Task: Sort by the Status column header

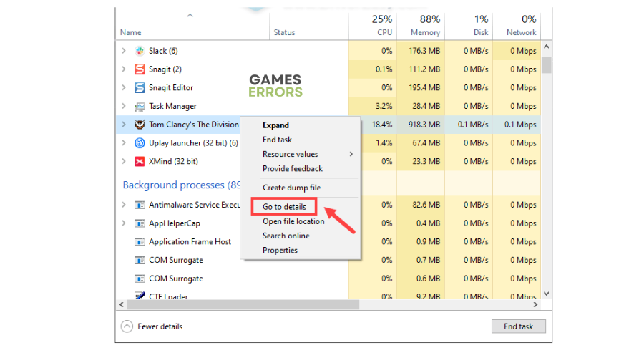Action: click(284, 32)
